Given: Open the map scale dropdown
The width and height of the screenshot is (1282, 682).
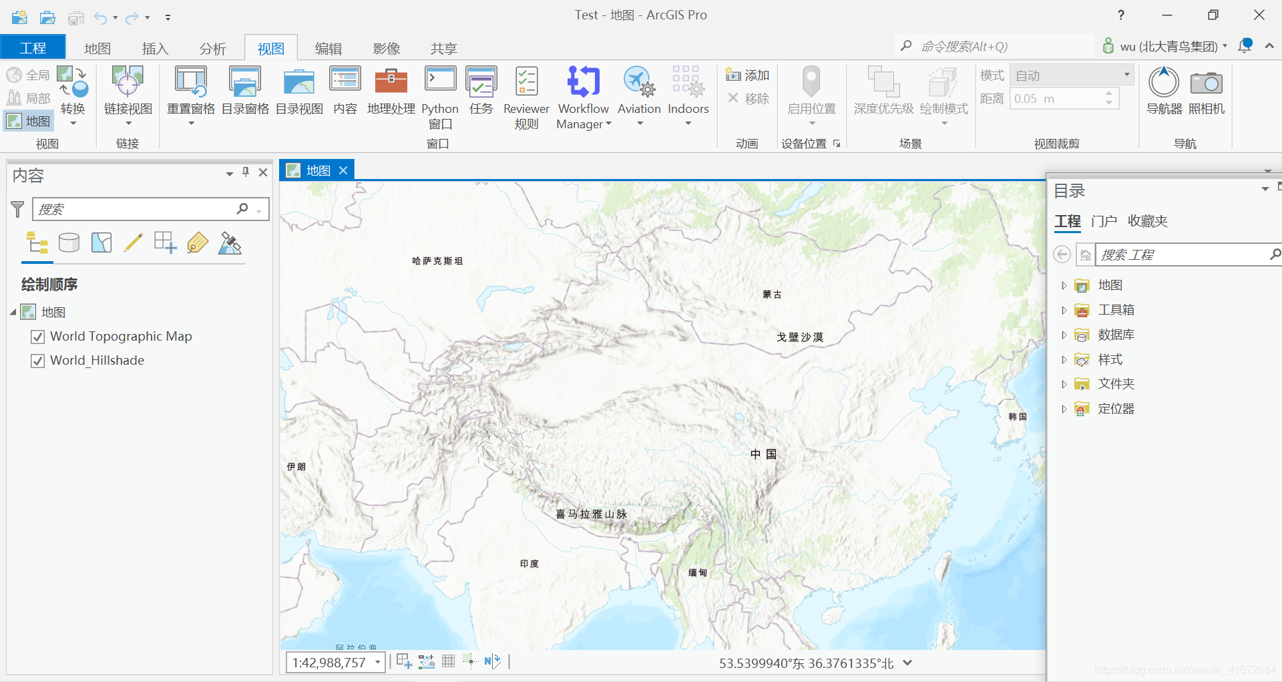Looking at the screenshot, I should pos(378,663).
